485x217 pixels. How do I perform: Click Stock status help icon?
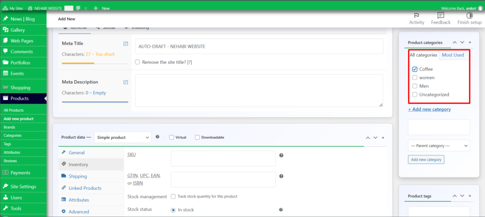(x=281, y=209)
